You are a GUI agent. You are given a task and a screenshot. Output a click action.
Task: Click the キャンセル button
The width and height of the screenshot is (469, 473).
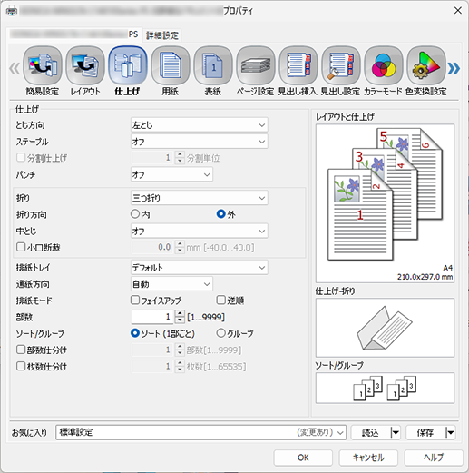click(x=368, y=458)
